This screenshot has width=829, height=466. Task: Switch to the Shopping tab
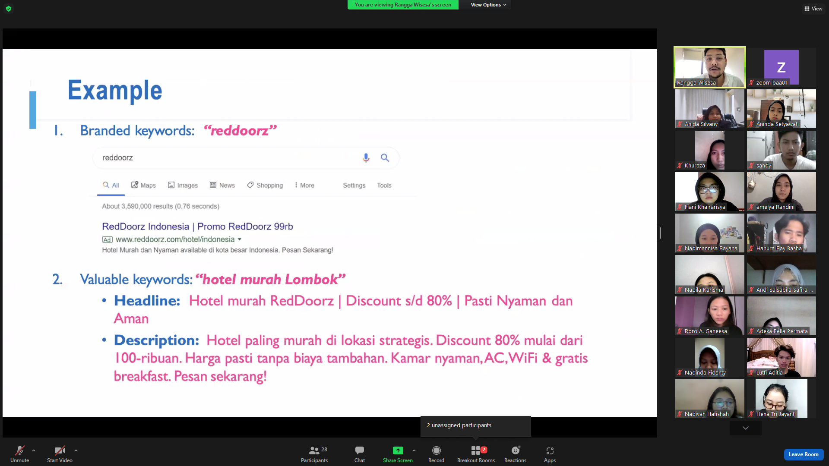coord(265,185)
